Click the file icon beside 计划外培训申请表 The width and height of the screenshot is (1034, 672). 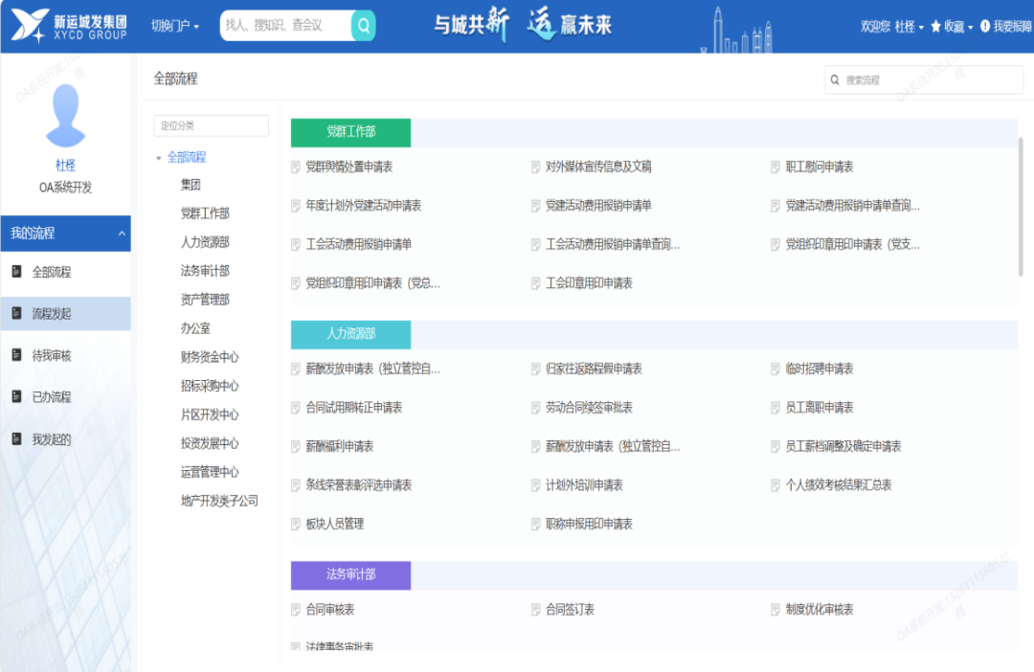[x=535, y=485]
